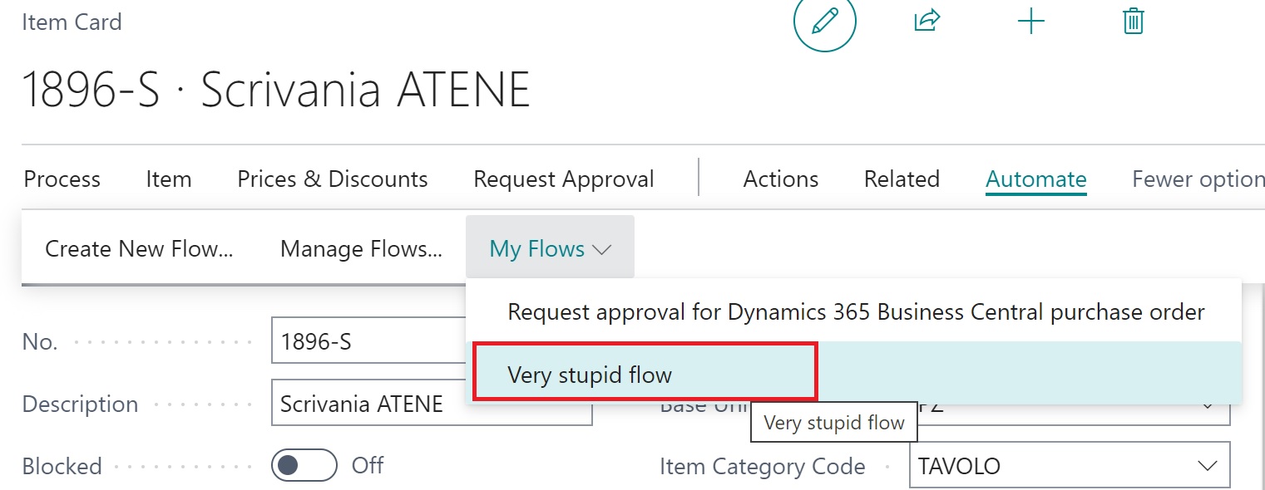
Task: Open the Item menu
Action: coord(168,179)
